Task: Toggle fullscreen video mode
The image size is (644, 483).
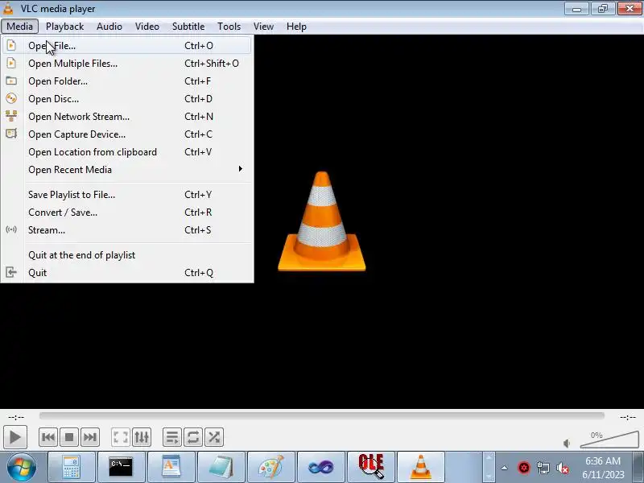Action: click(x=121, y=437)
